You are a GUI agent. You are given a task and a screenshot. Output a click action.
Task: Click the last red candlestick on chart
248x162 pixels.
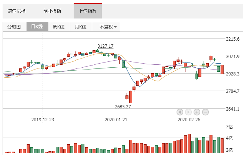click(222, 70)
